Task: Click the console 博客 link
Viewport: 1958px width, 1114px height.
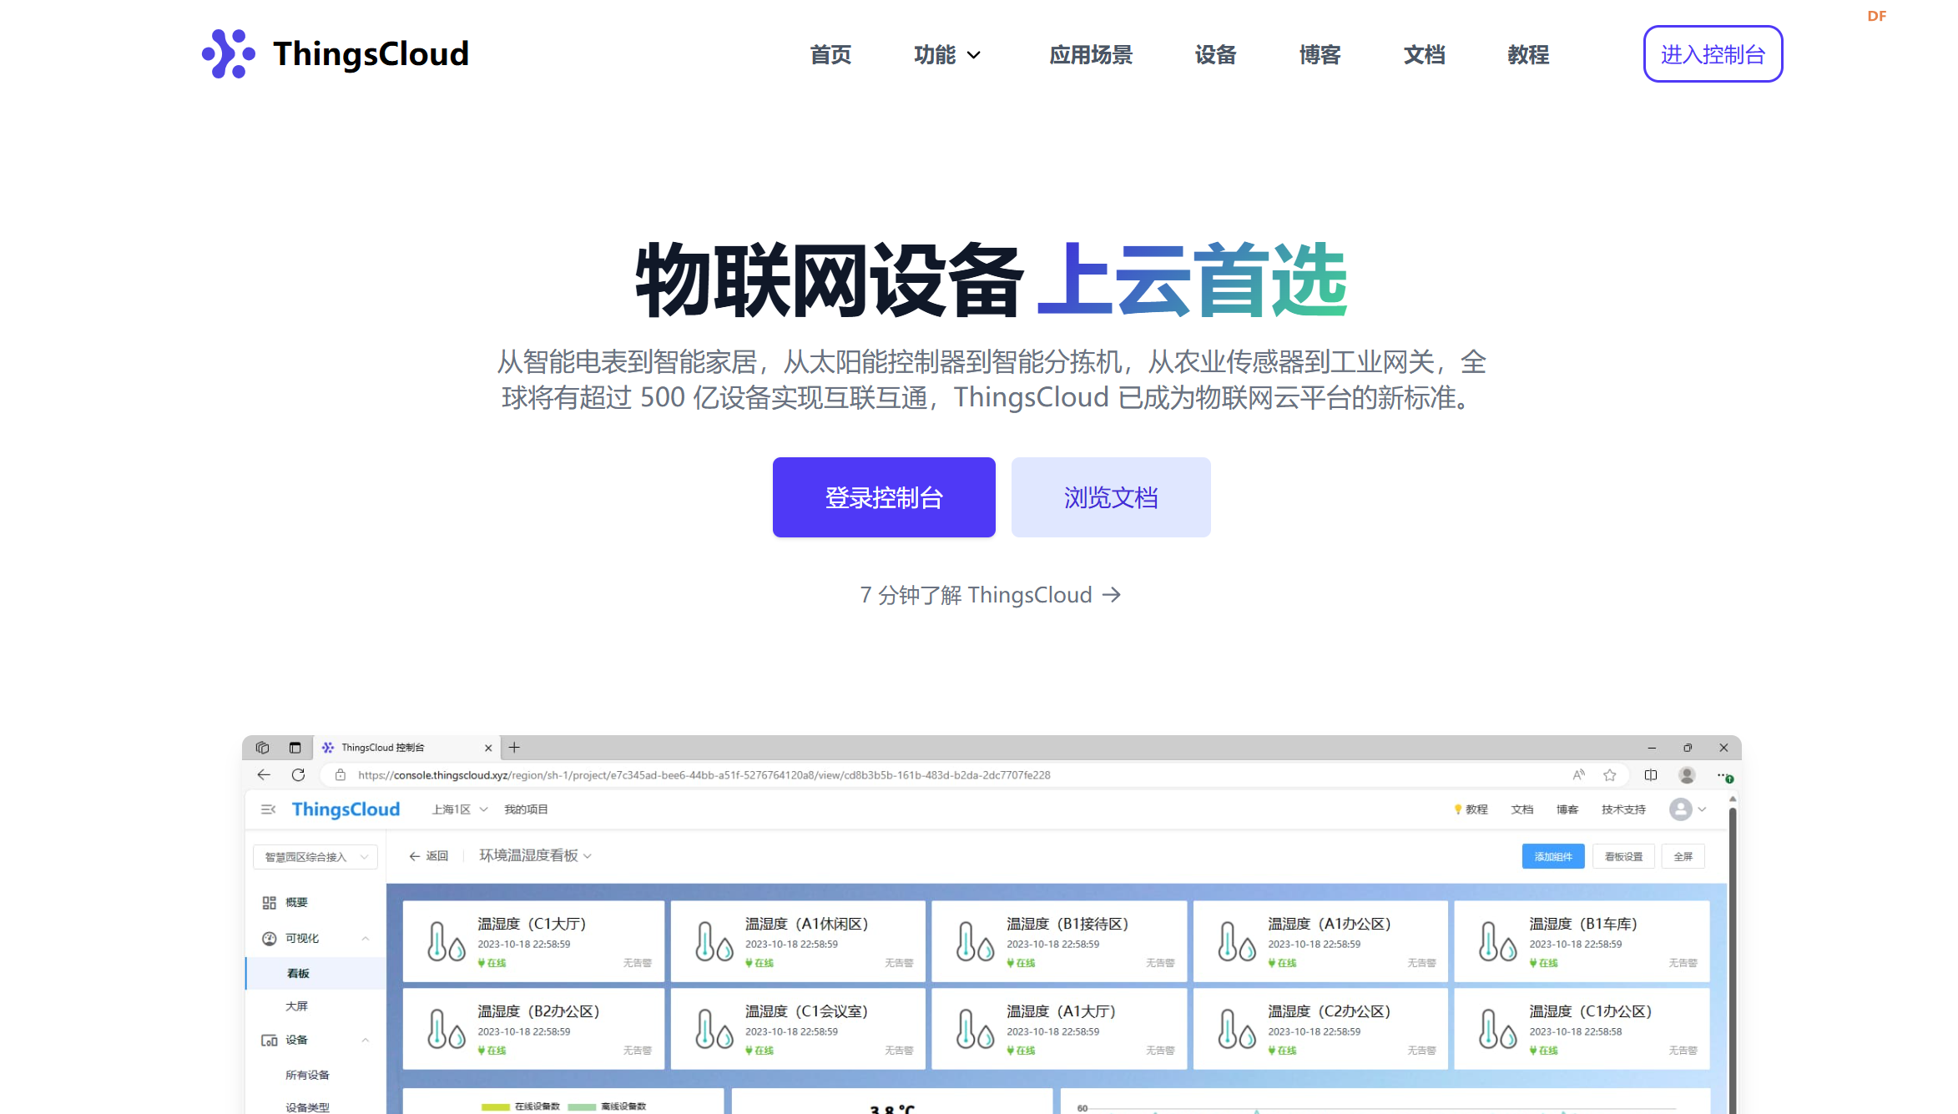Action: click(1567, 809)
